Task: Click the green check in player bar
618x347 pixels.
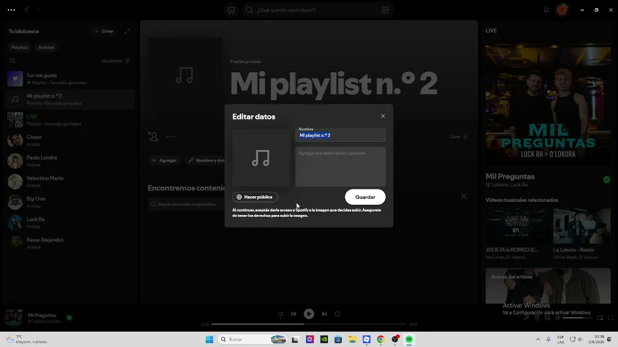Action: 69,318
